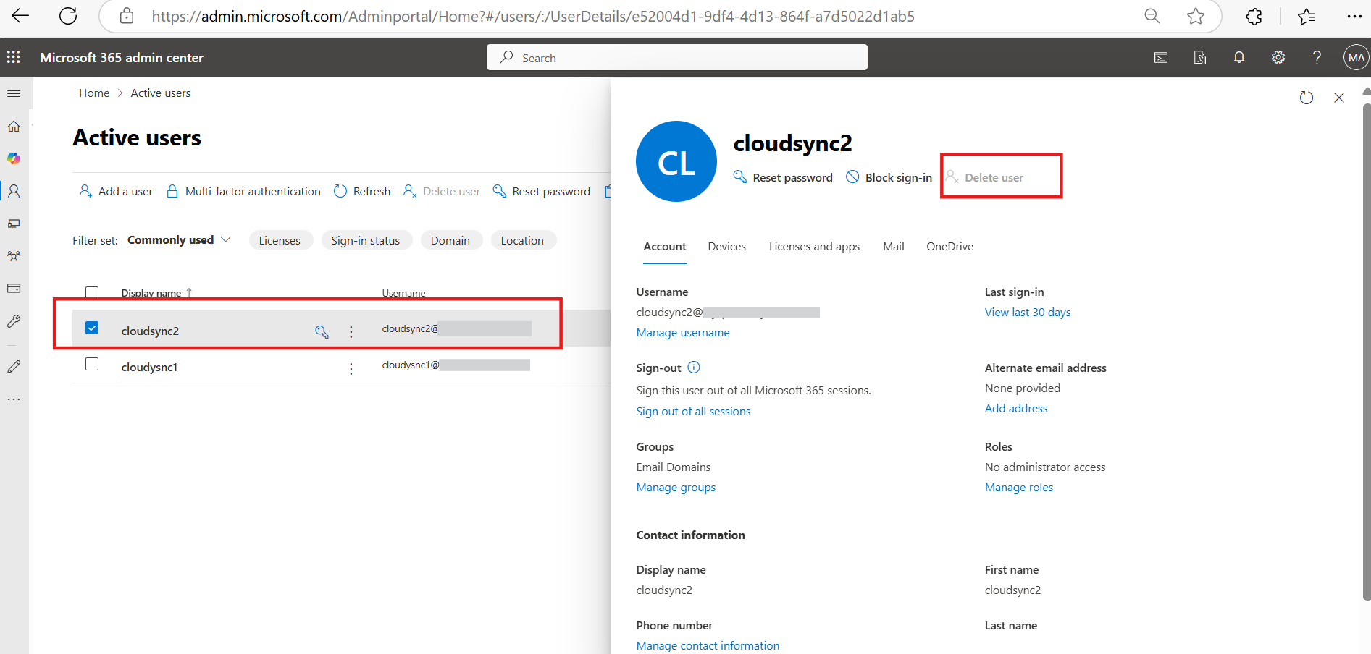The height and width of the screenshot is (654, 1371).
Task: Open Teams & groups from the sidebar
Action: point(13,255)
